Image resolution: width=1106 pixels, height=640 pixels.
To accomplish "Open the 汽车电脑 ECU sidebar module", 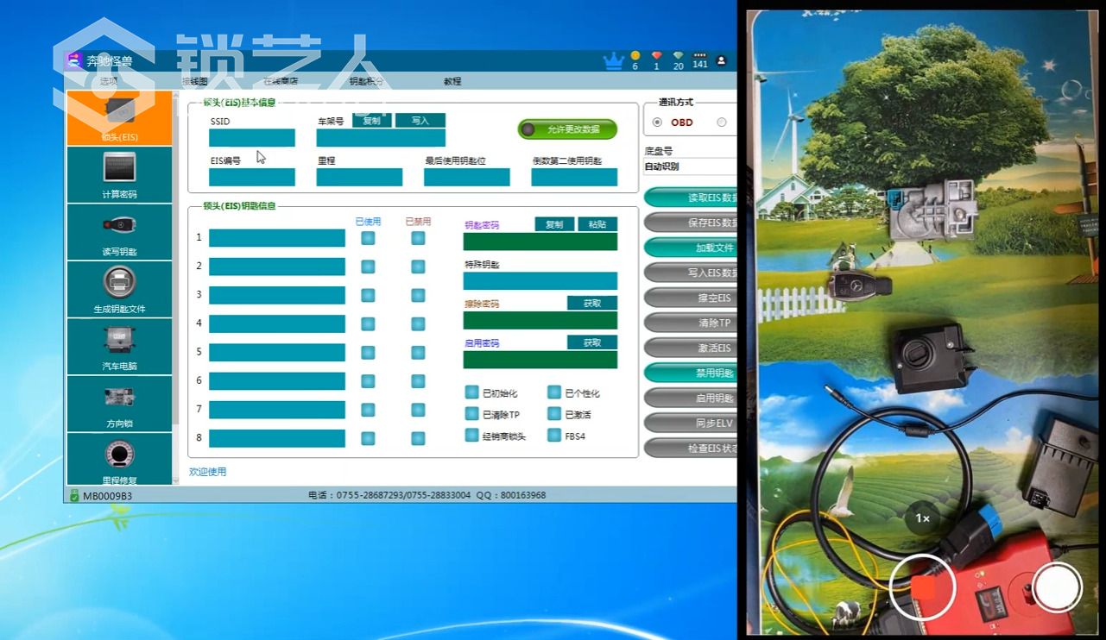I will [119, 347].
